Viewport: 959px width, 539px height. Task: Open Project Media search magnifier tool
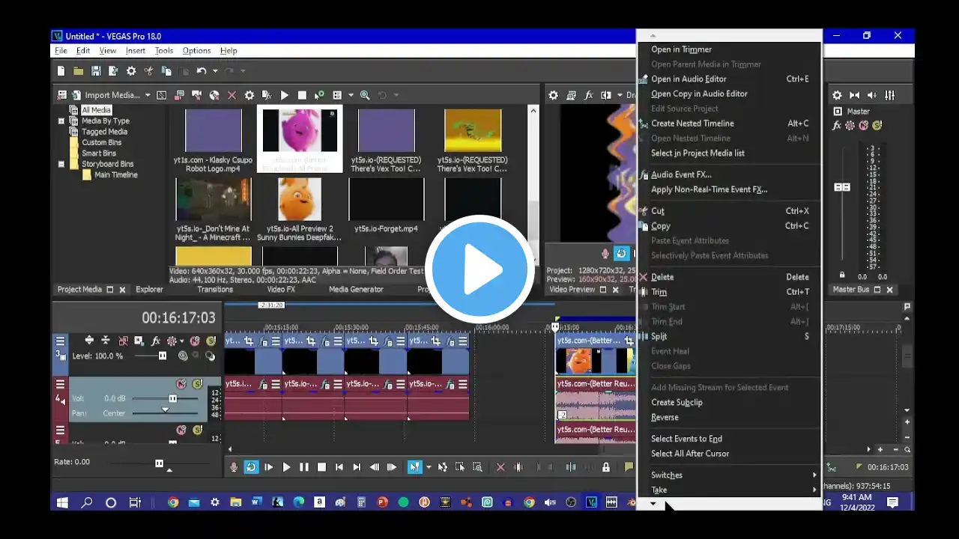(365, 95)
